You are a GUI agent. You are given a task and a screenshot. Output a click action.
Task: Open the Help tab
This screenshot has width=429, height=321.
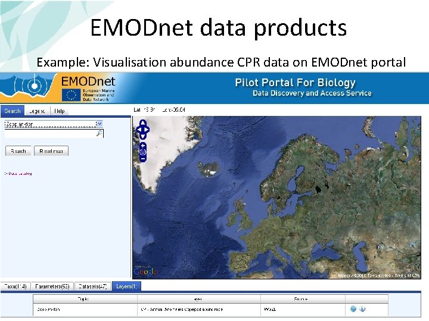(x=60, y=111)
